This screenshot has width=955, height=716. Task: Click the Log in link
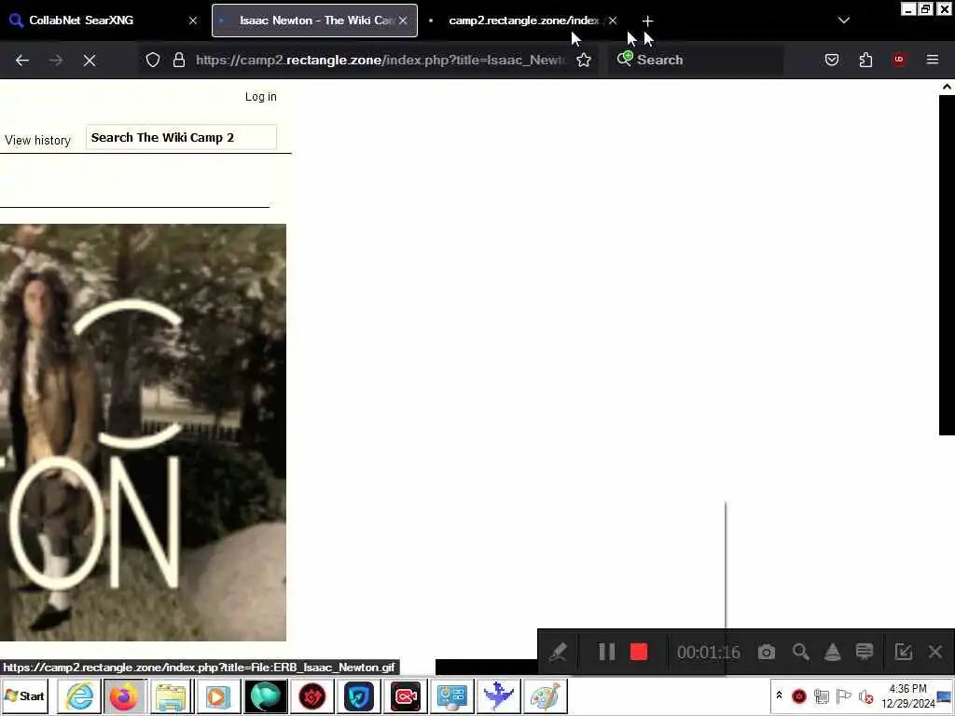pos(261,97)
